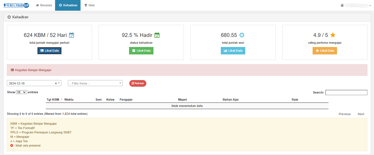This screenshot has height=155, width=374.
Task: Focus the Search input field
Action: point(346,92)
